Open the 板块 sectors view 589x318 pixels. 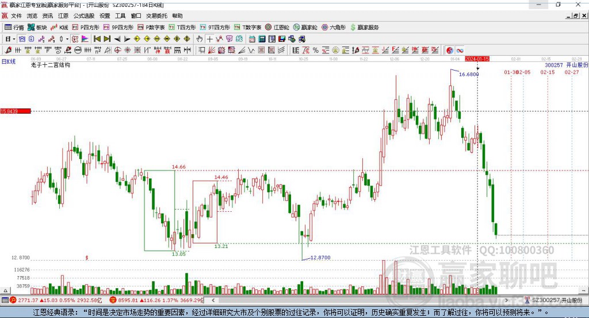37,28
